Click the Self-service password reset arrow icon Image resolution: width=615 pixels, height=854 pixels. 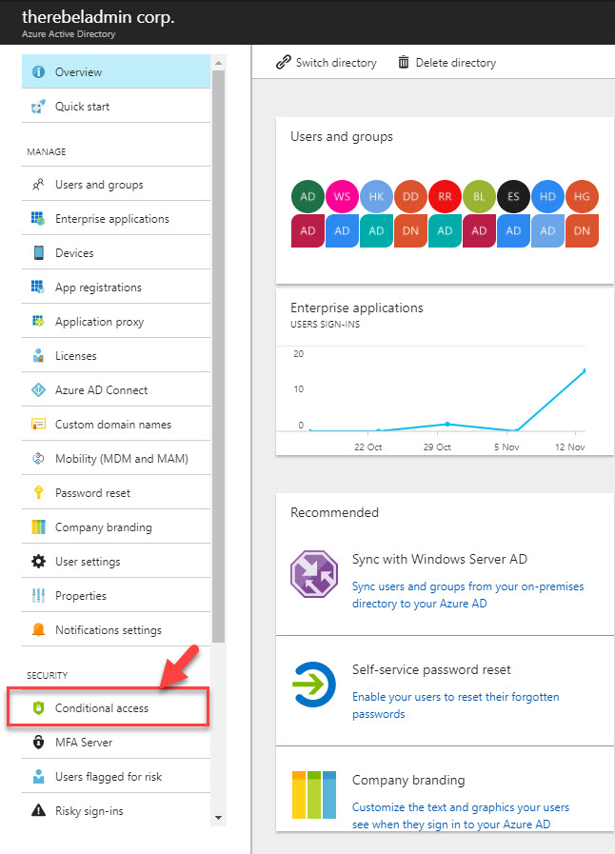coord(314,685)
